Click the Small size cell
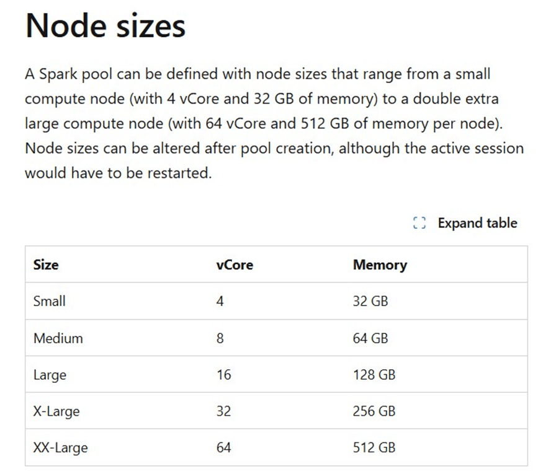The width and height of the screenshot is (556, 474). (x=50, y=301)
